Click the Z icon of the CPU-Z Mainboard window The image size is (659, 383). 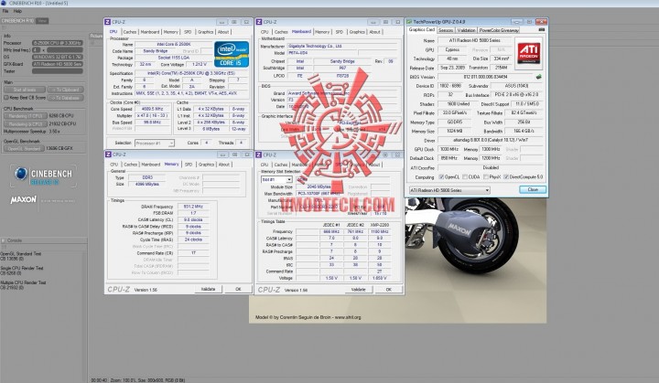[x=259, y=22]
